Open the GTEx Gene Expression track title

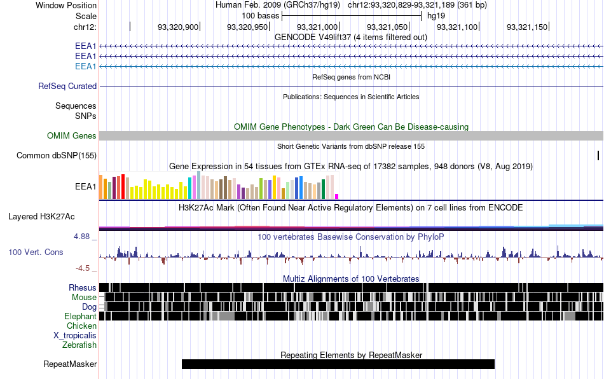click(351, 166)
